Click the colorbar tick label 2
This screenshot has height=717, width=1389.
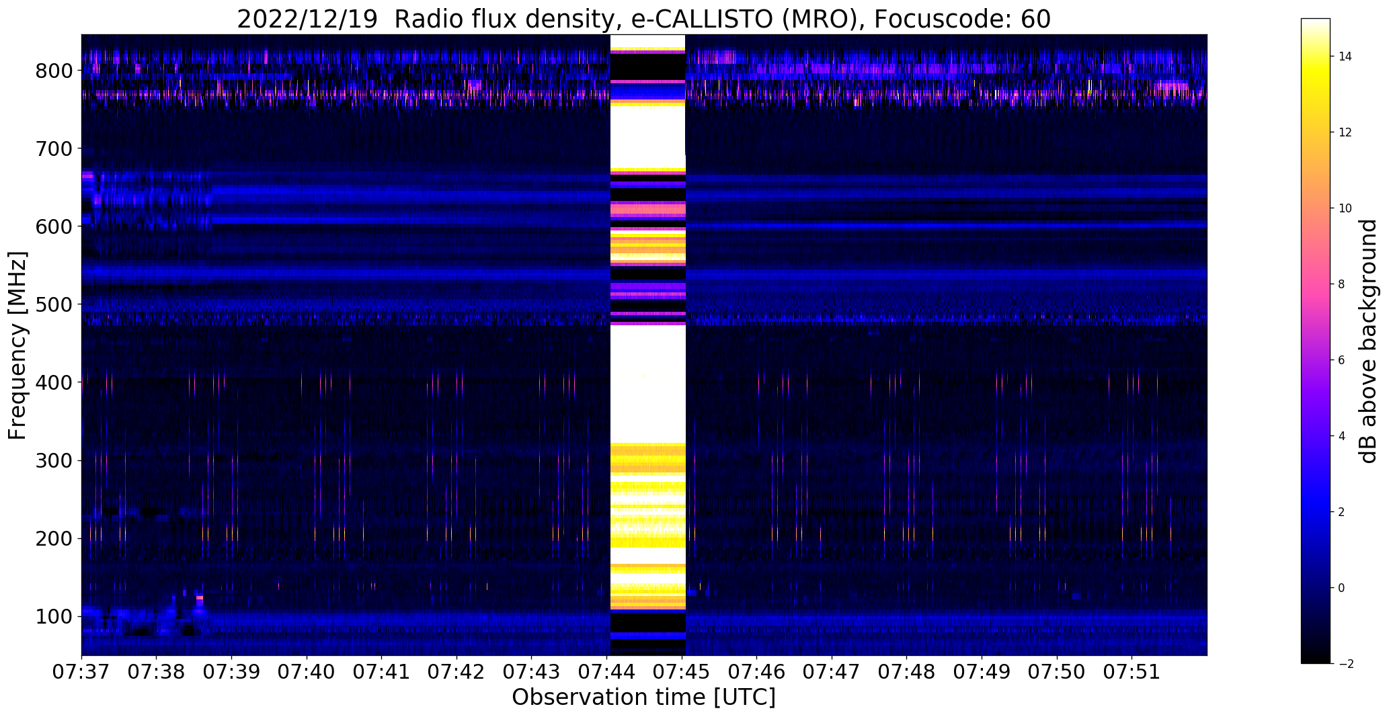pos(1342,512)
